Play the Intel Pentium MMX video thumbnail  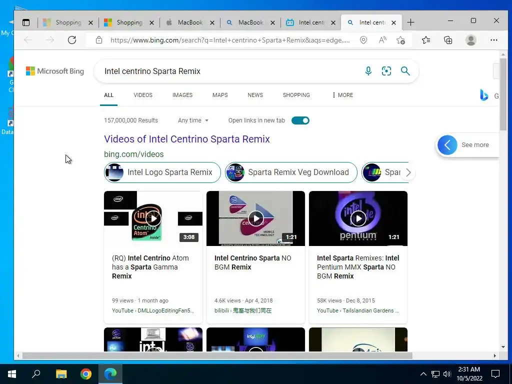click(358, 218)
